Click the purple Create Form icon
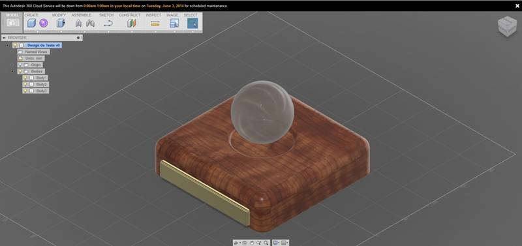Screen dimensions: 522x246 coord(44,23)
